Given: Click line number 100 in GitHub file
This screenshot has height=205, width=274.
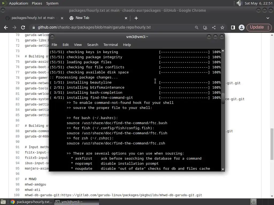Looking at the screenshot, I should click(17, 195).
